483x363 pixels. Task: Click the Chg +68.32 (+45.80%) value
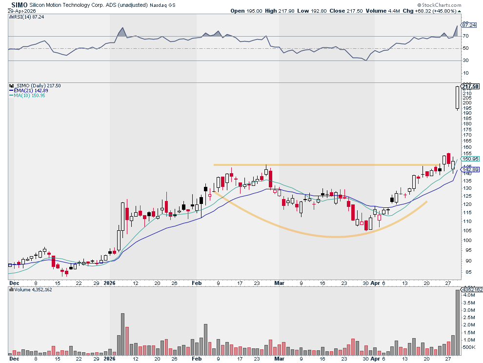(429, 11)
